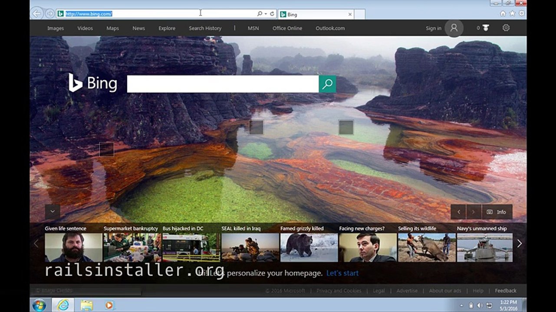Screen dimensions: 556x312
Task: Click the account profile avatar icon
Action: (x=454, y=28)
